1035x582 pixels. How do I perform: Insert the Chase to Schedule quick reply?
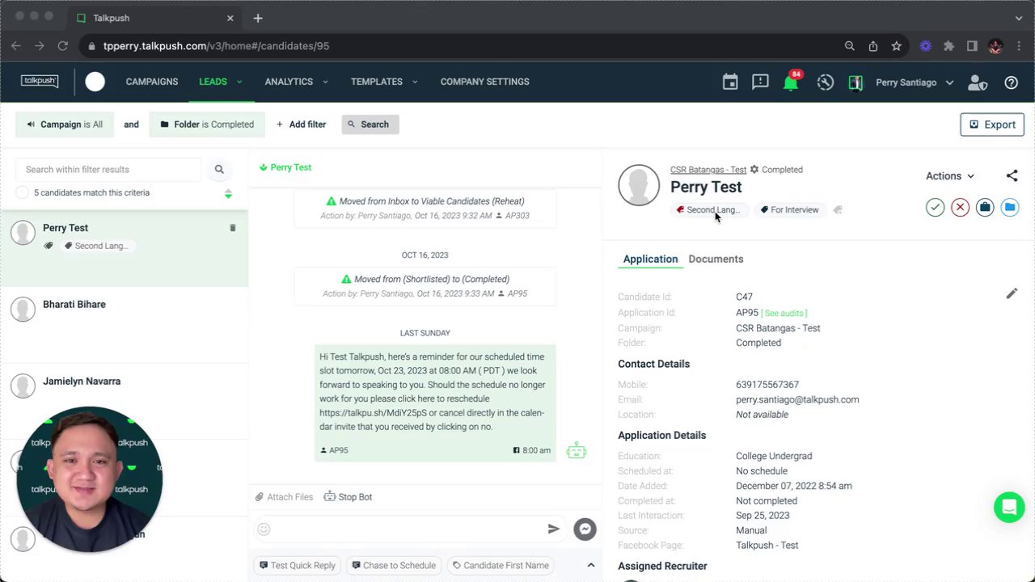click(394, 566)
